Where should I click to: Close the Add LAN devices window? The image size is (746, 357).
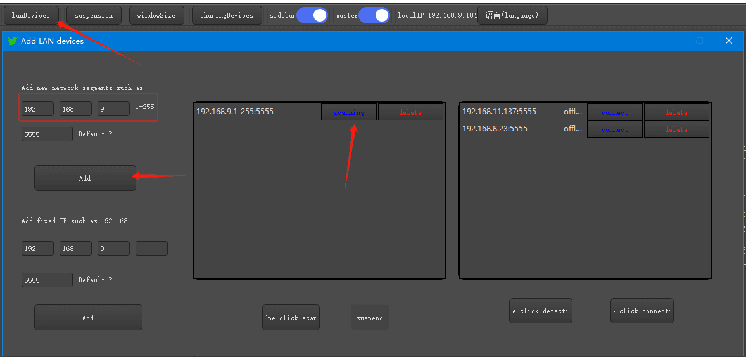point(728,41)
